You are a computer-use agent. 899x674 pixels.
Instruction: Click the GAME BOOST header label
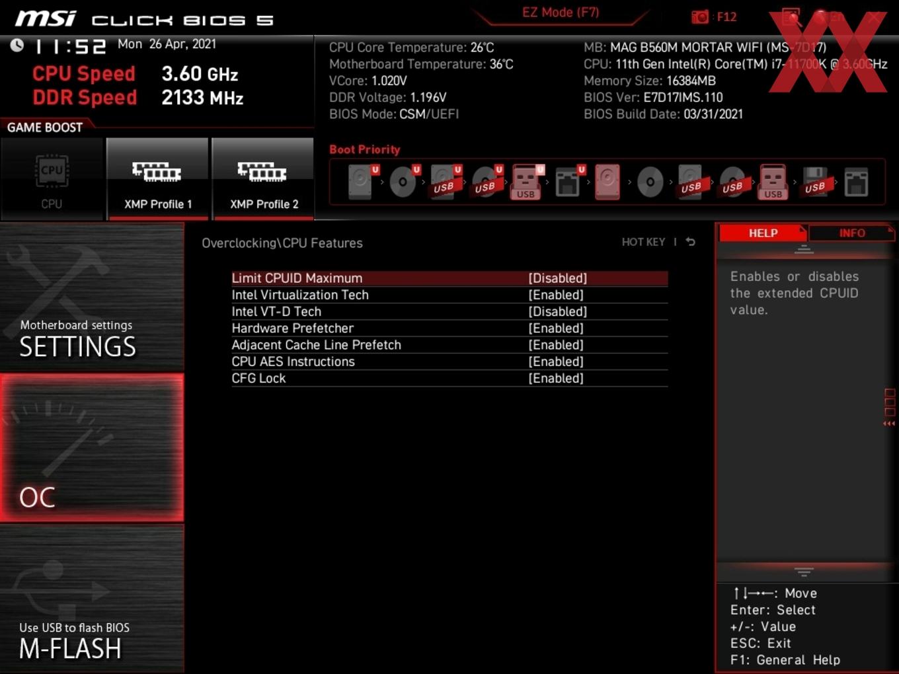coord(45,128)
